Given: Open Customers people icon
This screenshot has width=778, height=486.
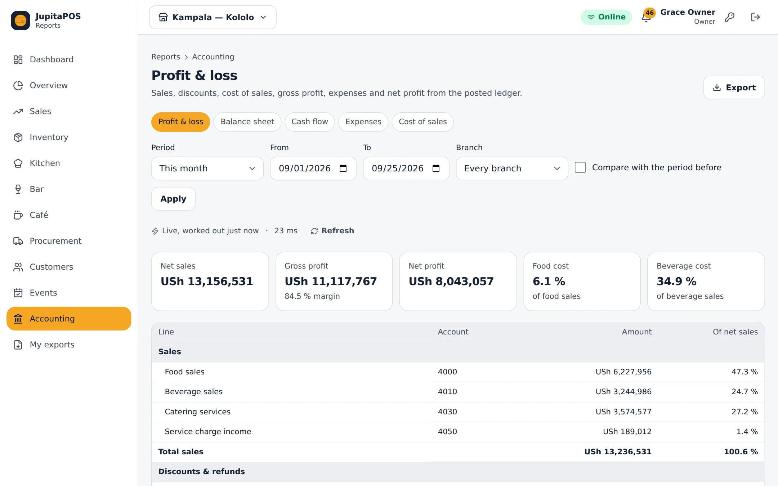Looking at the screenshot, I should (18, 267).
